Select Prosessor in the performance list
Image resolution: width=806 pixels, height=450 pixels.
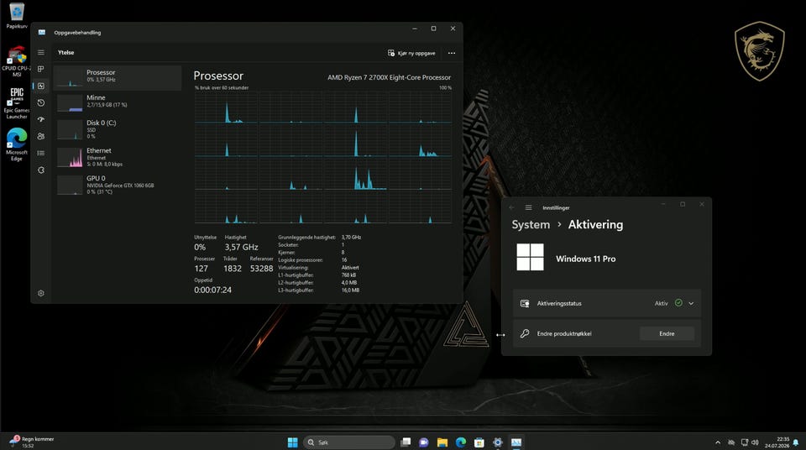118,77
